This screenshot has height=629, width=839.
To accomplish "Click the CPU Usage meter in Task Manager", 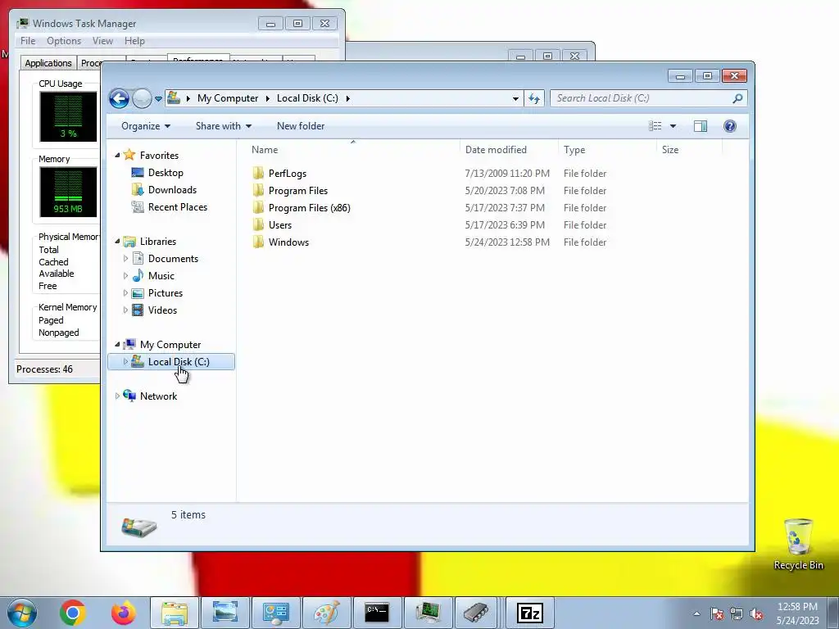I will [68, 116].
